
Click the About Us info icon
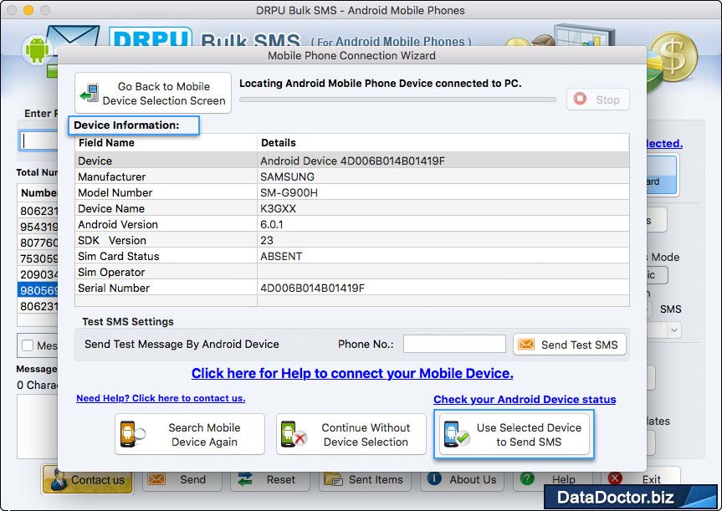pos(434,478)
